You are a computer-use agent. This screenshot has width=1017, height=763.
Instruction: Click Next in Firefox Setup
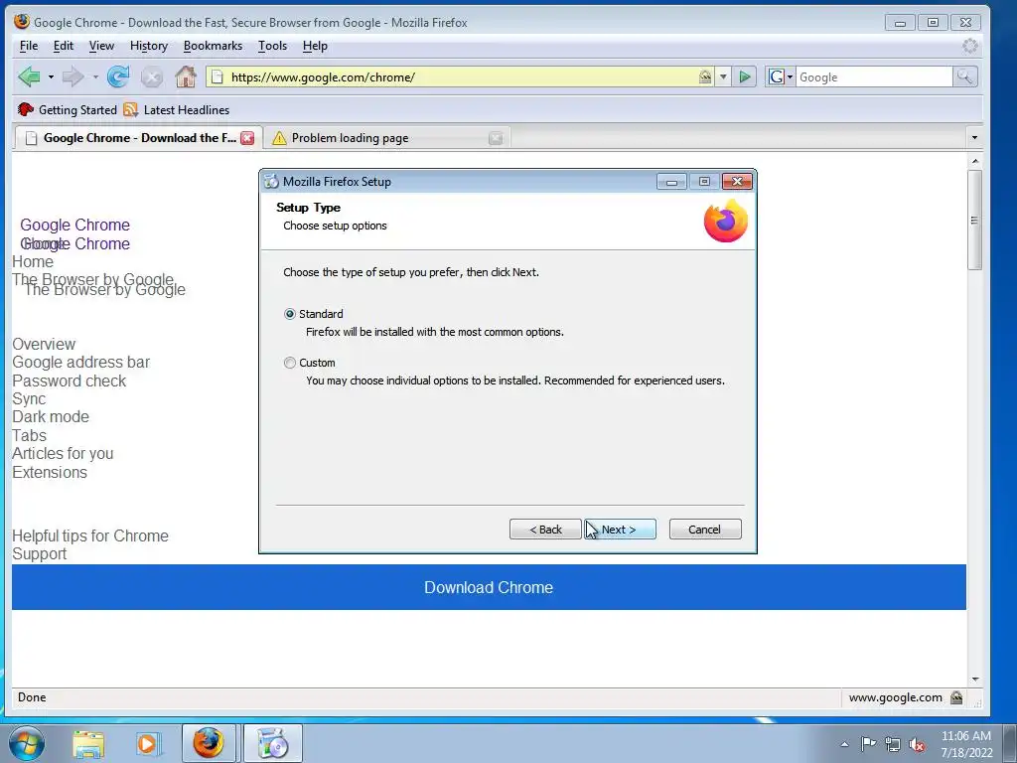[620, 530]
